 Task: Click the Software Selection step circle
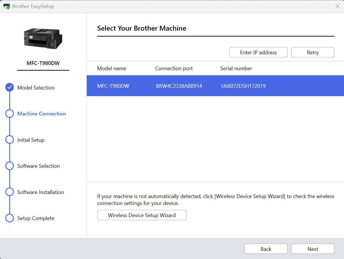pos(10,166)
